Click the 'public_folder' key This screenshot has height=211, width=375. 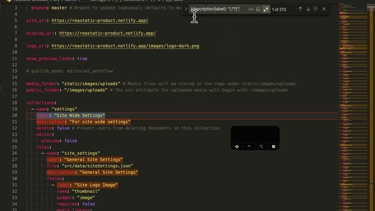43,90
